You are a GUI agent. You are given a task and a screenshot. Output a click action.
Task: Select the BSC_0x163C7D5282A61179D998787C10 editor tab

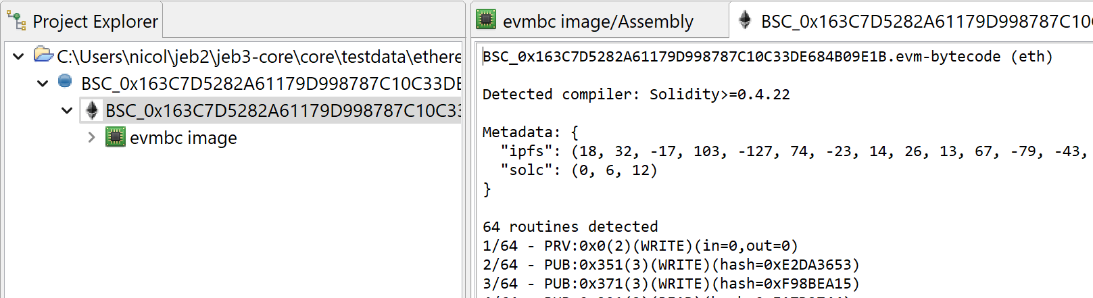point(913,21)
